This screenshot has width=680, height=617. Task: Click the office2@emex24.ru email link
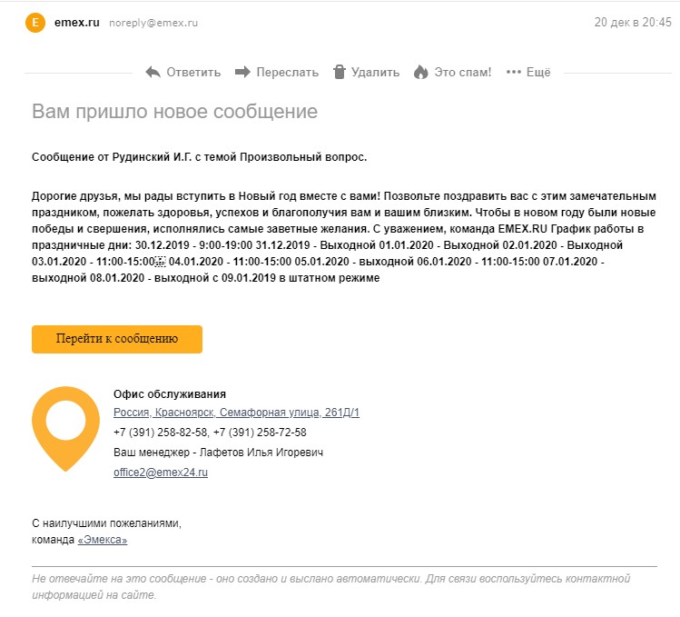(x=161, y=472)
